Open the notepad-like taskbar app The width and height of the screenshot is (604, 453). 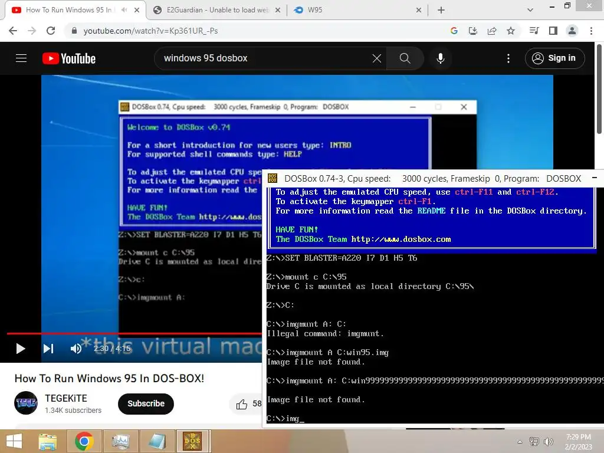tap(157, 441)
